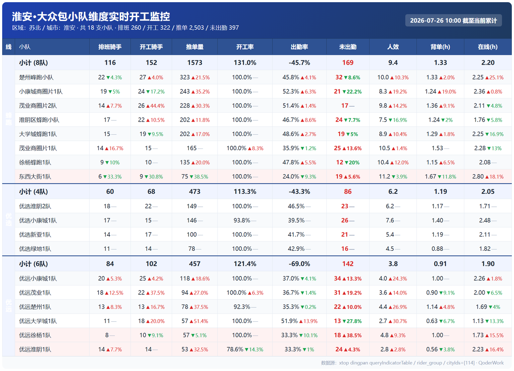
Task: Click the 人效 column header
Action: 393,47
